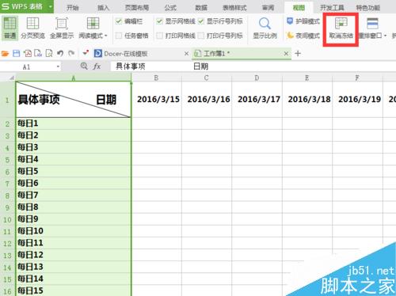Turn on Night mode (夜间模式)
Viewport: 396px width, 296px height.
coord(303,36)
